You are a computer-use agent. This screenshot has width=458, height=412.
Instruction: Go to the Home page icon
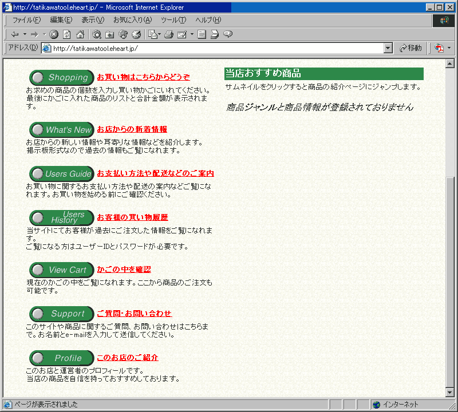tap(80, 34)
